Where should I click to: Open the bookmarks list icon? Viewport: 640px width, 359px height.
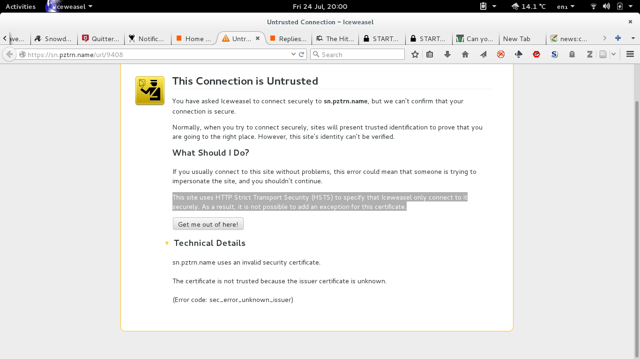[430, 55]
